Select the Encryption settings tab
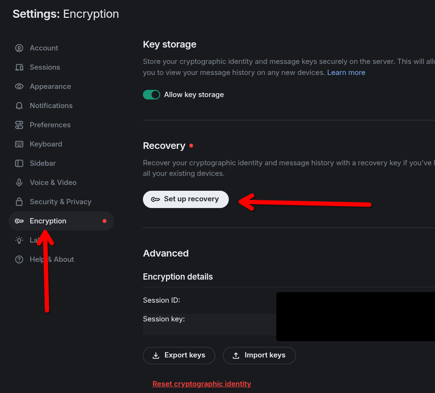This screenshot has width=435, height=393. point(48,221)
